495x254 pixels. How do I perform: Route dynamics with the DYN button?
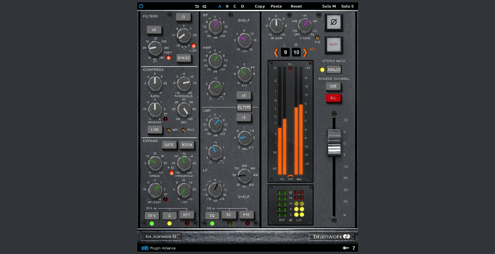[x=152, y=216]
